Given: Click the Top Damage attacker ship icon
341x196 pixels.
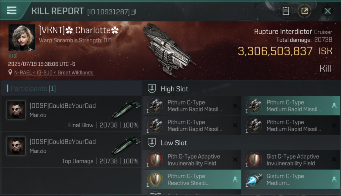Looking at the screenshot, I should coord(126,146).
